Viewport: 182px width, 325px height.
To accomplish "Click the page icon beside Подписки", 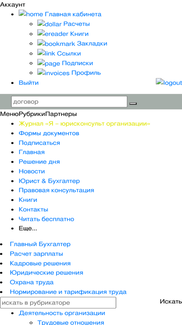I will pyautogui.click(x=49, y=62).
